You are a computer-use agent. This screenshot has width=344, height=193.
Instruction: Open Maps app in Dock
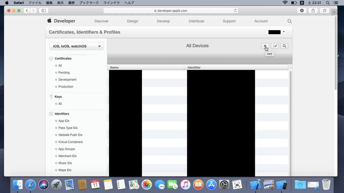point(134,185)
